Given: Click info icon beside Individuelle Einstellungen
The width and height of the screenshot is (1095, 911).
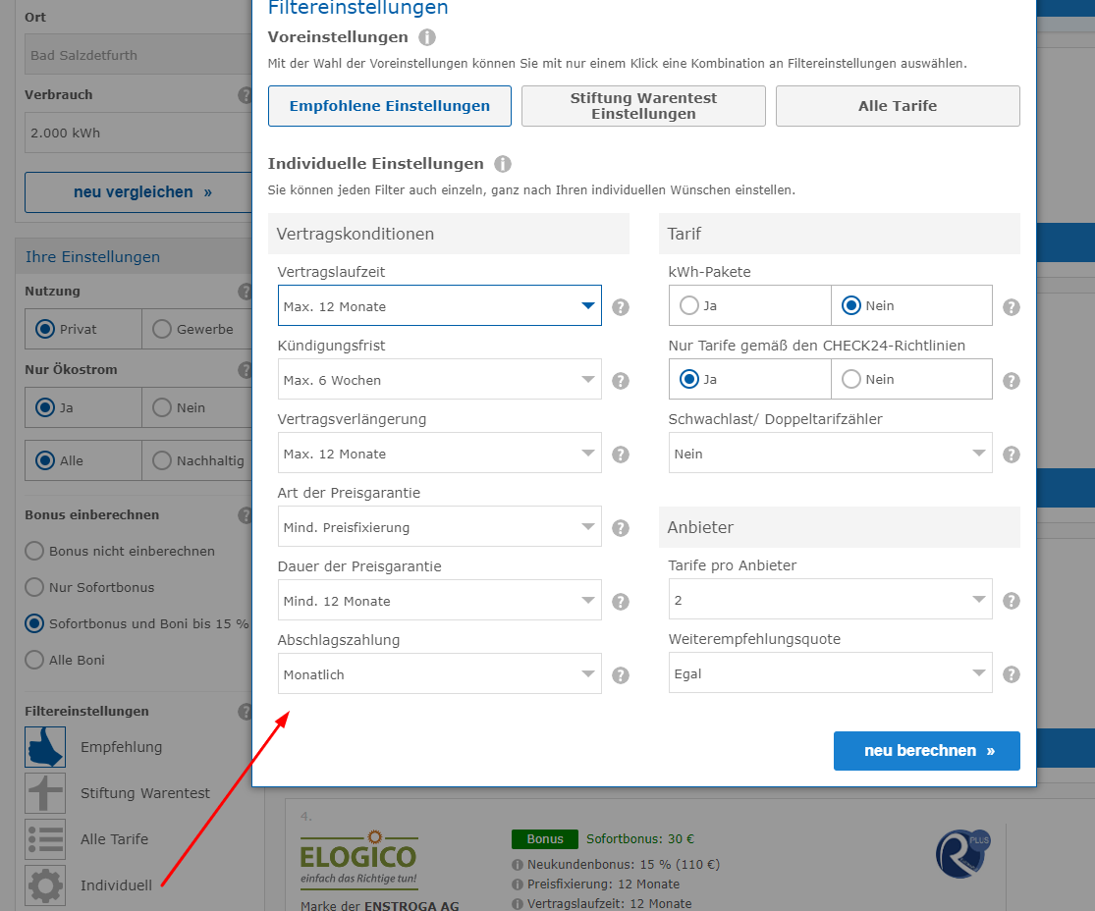Looking at the screenshot, I should (503, 164).
